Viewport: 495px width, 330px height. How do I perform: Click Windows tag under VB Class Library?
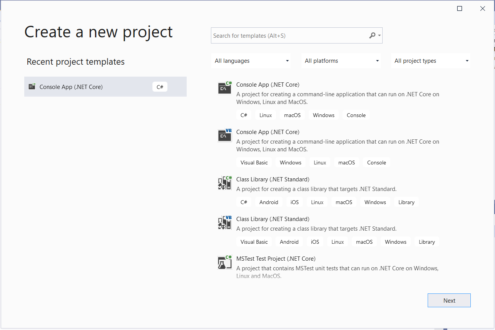tap(396, 242)
